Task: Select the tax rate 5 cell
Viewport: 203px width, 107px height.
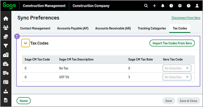Action: [129, 77]
